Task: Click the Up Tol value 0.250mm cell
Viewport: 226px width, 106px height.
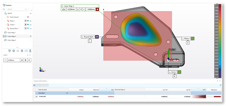Action: click(179, 97)
